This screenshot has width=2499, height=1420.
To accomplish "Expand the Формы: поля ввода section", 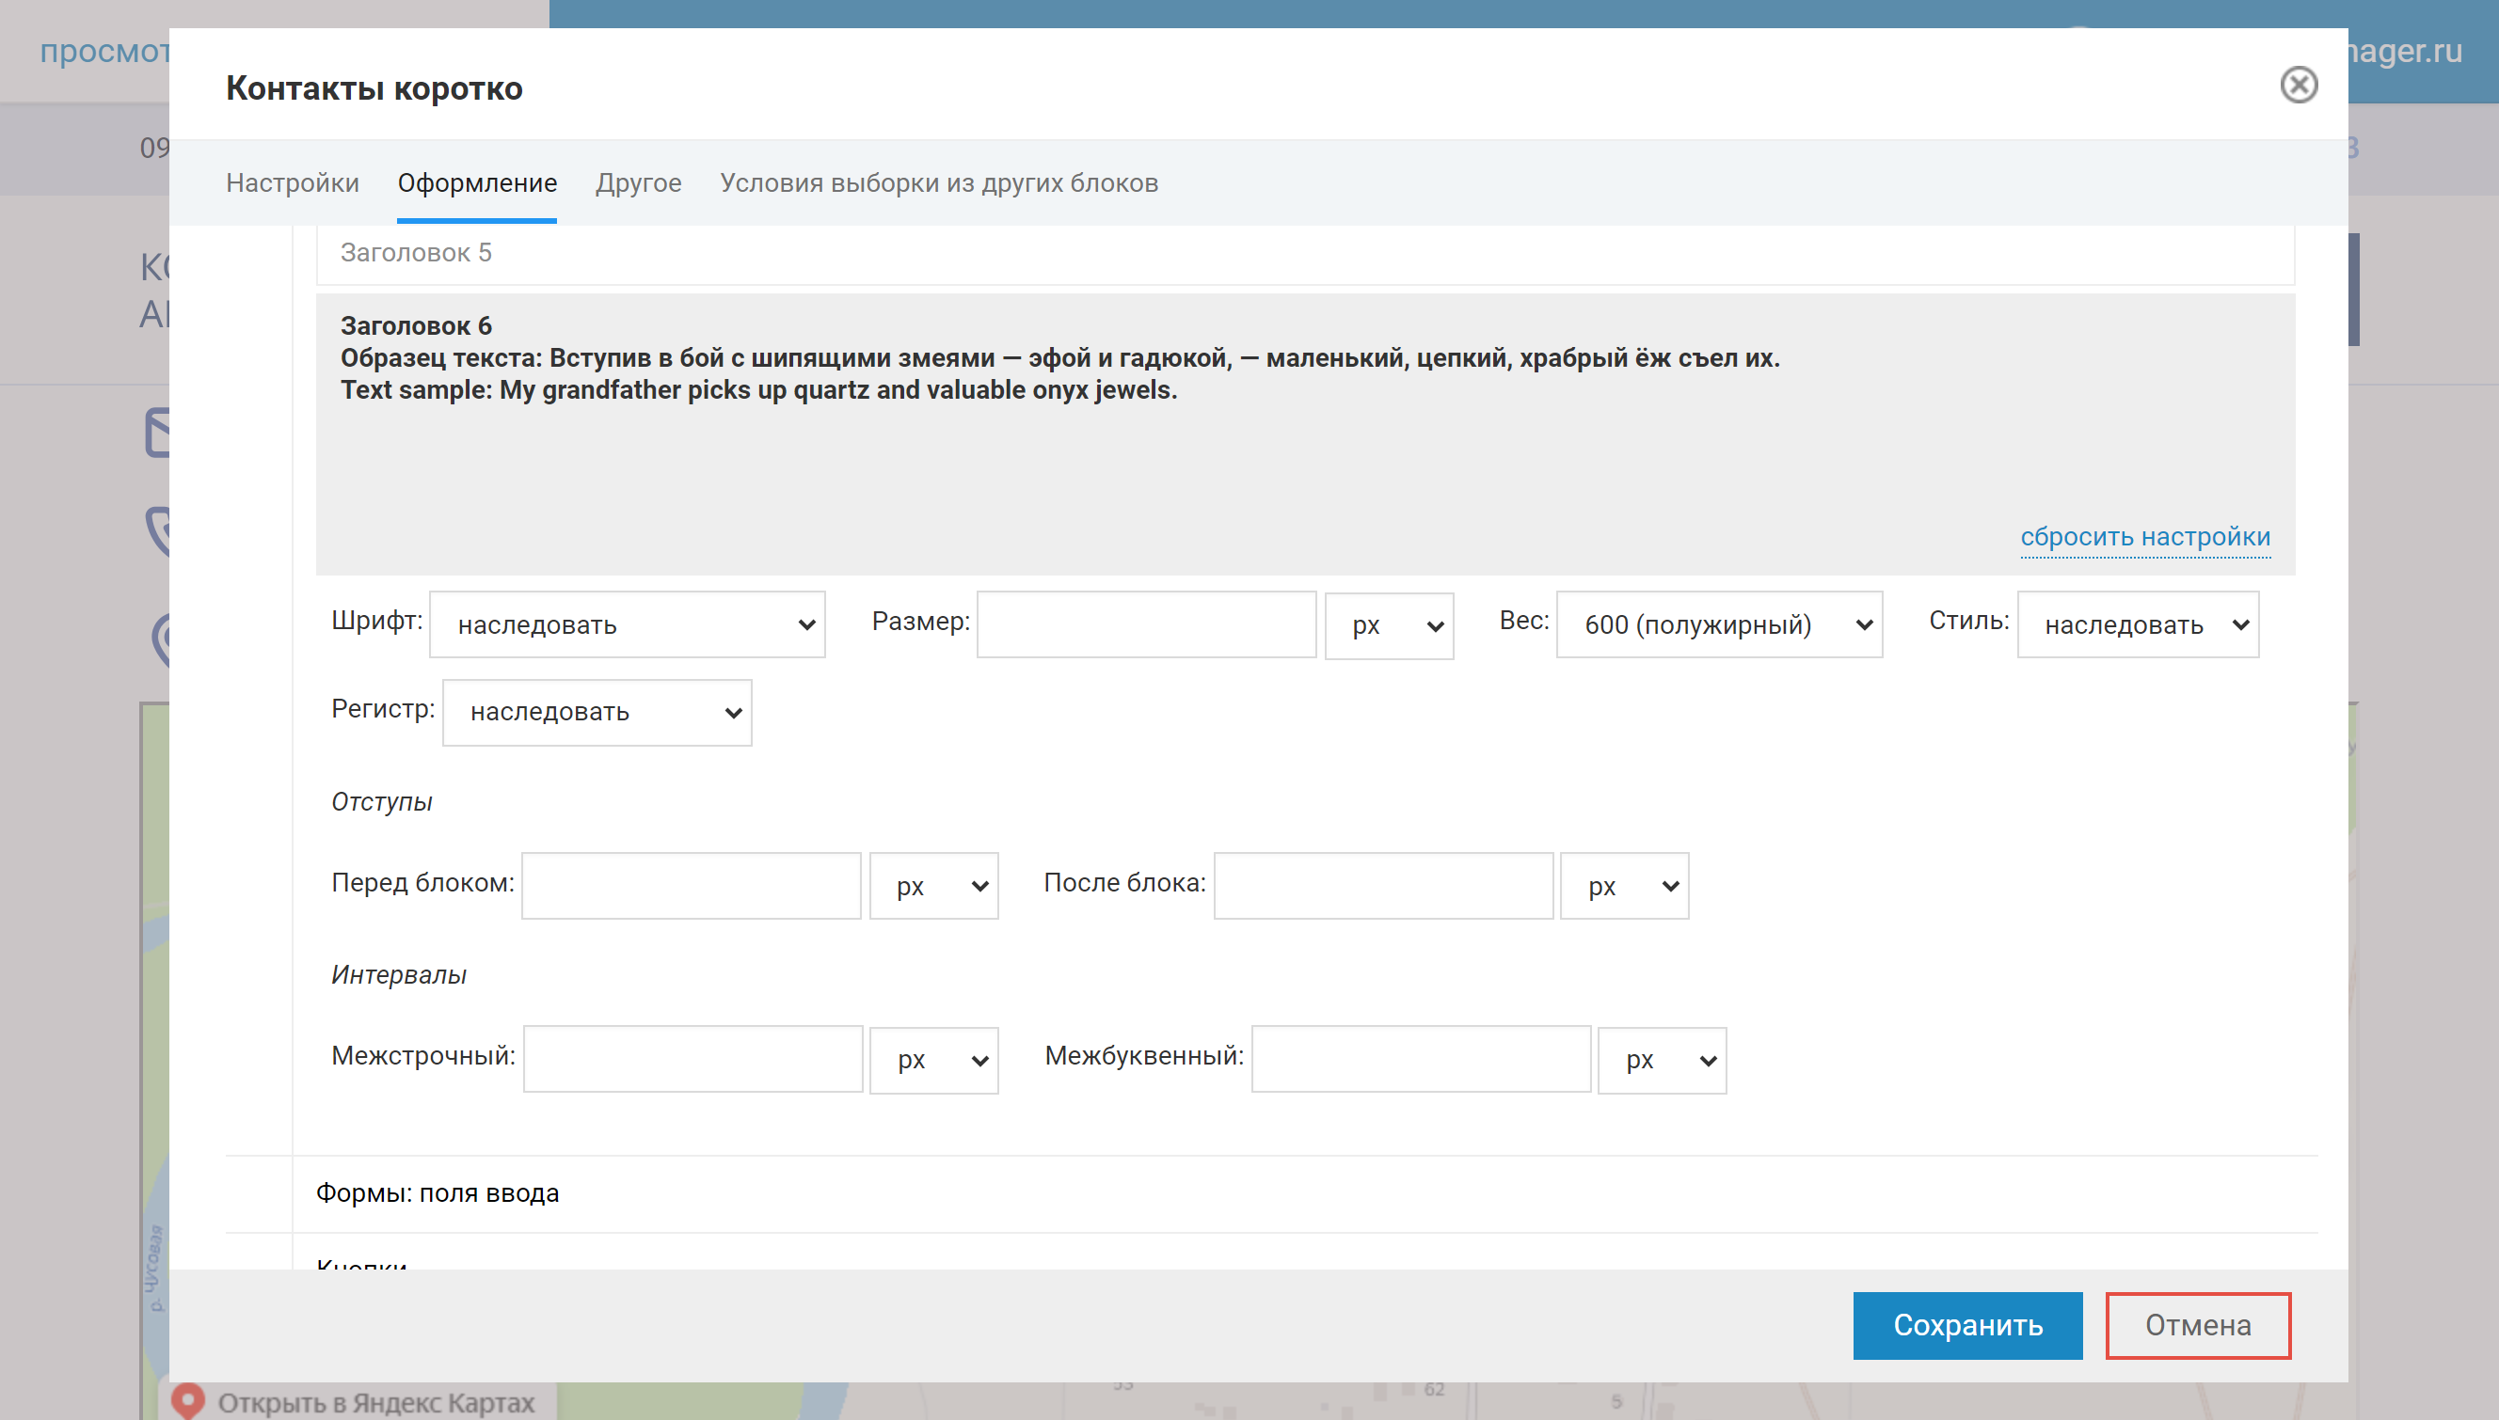I will tap(438, 1192).
